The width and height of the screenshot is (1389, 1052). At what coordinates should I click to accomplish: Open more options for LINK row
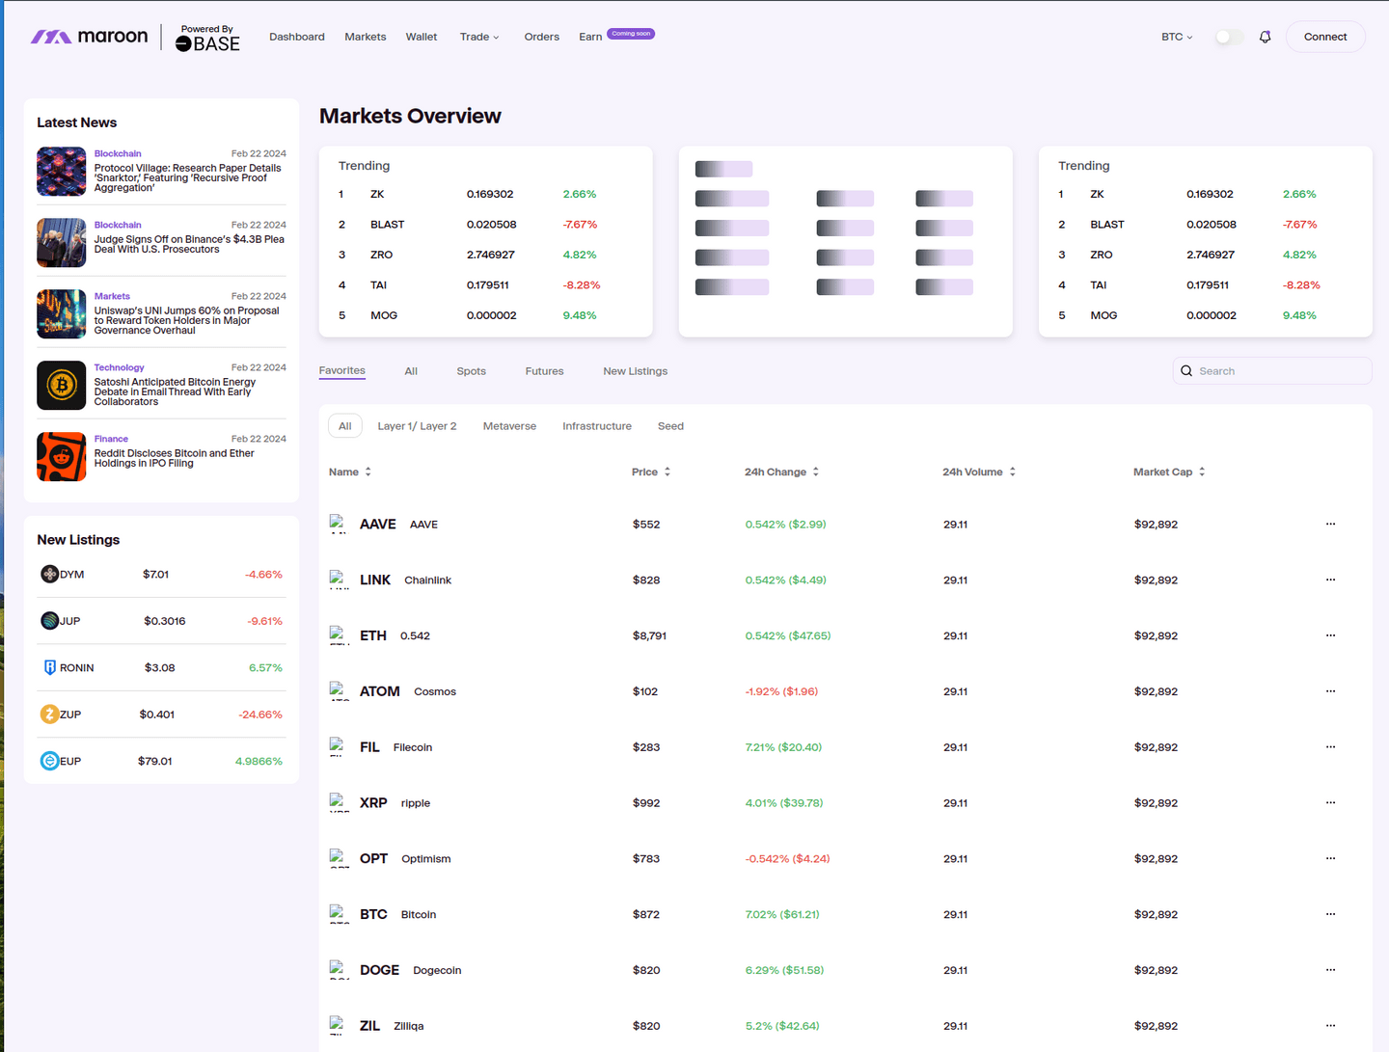pos(1330,580)
